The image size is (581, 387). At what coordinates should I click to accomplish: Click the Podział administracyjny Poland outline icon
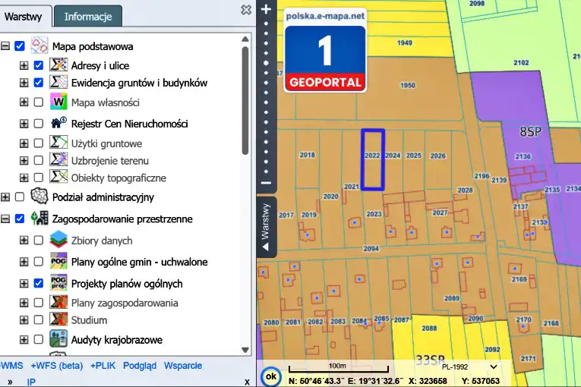[39, 197]
